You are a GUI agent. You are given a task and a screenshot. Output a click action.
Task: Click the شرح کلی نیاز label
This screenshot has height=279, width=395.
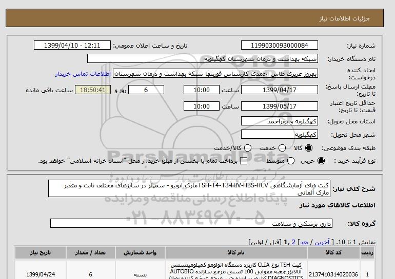tap(354, 189)
